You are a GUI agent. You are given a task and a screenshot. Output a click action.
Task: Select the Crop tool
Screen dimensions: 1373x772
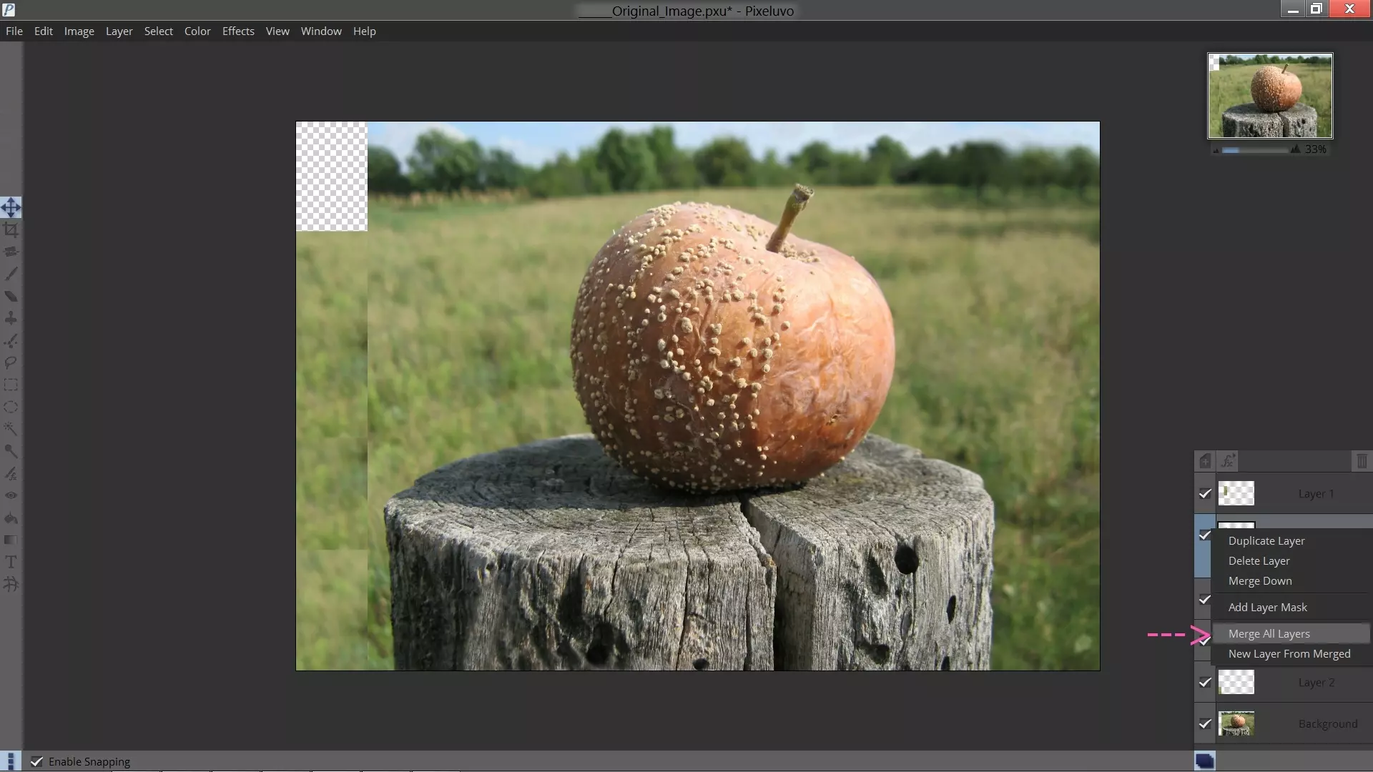11,230
